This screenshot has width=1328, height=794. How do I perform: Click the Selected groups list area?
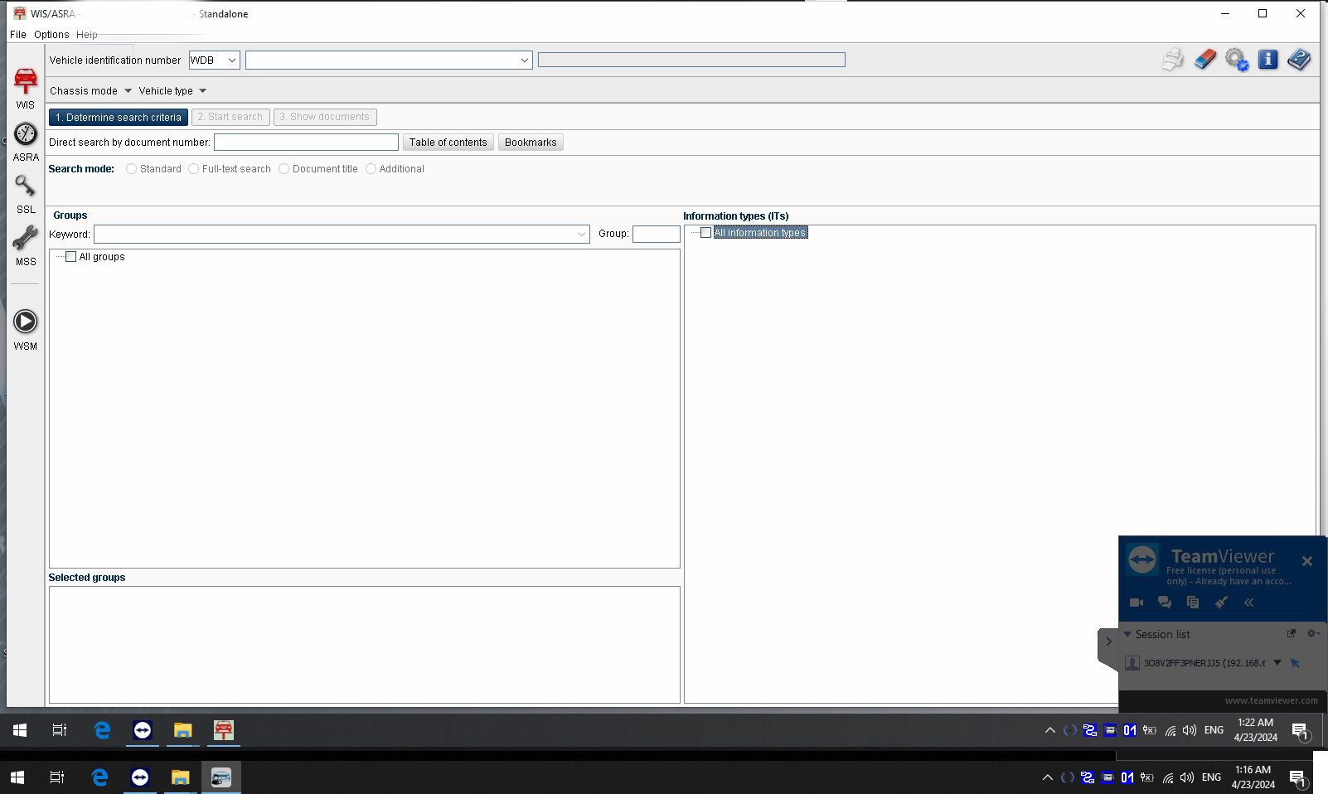365,645
